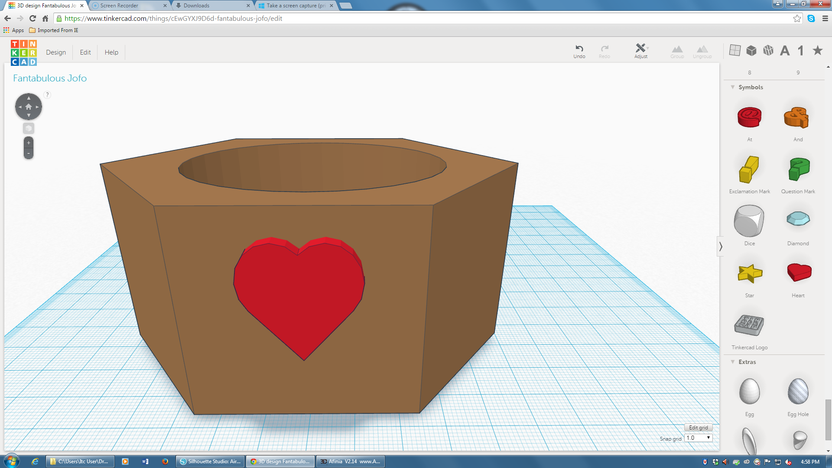Viewport: 832px width, 468px height.
Task: Open the Imported From IE folder
Action: 54,30
